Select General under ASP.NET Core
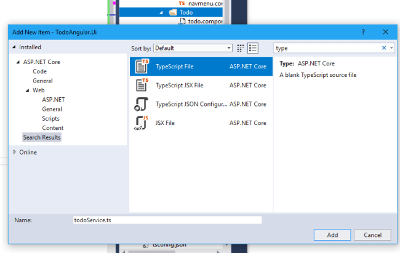Screen dimensions: 400x253 tap(42, 81)
